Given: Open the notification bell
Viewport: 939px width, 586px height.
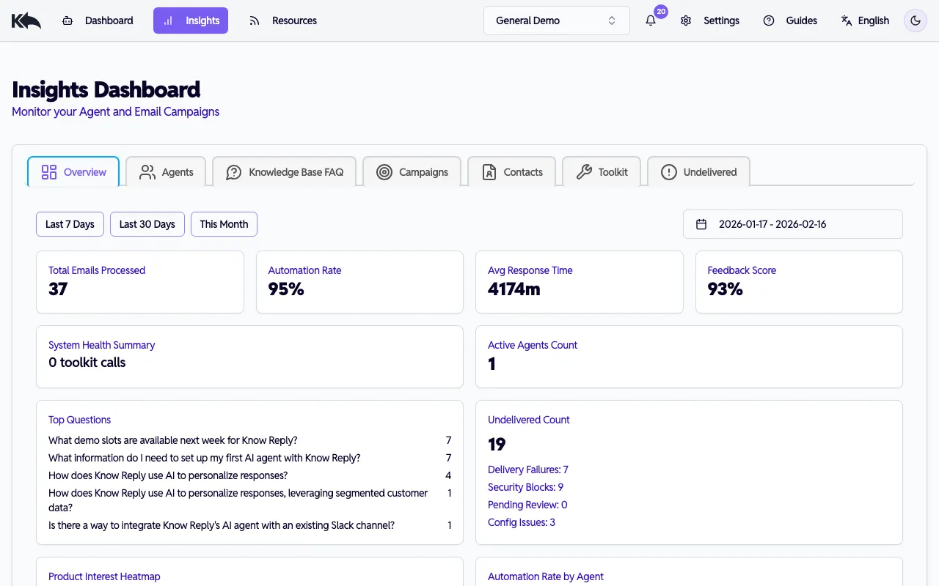Looking at the screenshot, I should tap(650, 21).
